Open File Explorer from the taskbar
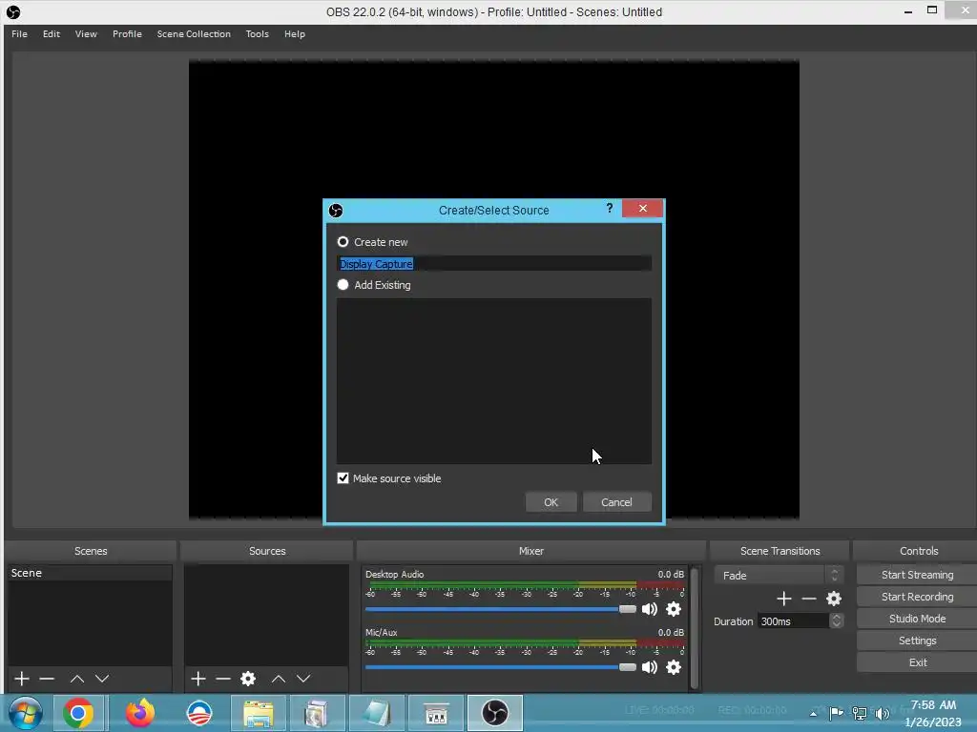This screenshot has width=977, height=732. coord(258,713)
